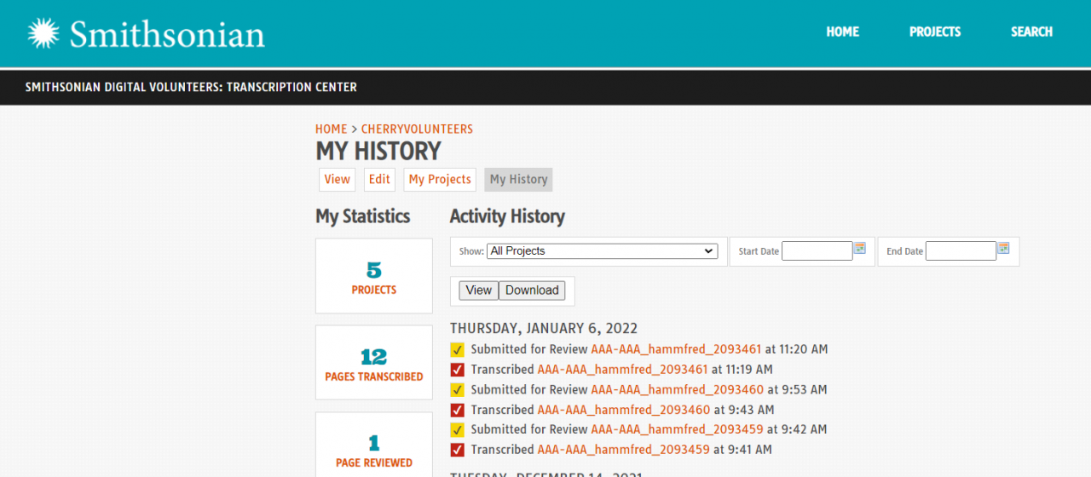Viewport: 1091px width, 477px height.
Task: Click the 'Activity History' heading
Action: pos(507,216)
